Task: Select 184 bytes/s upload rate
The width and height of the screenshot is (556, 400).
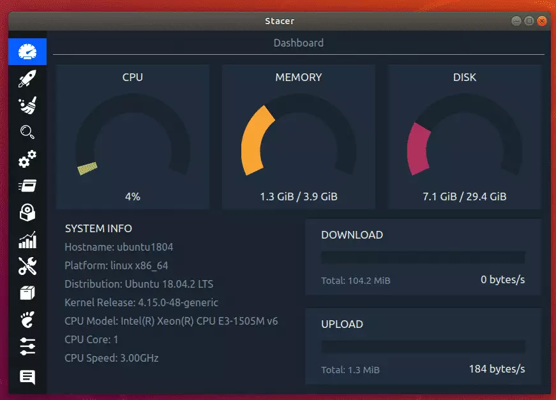Action: coord(497,369)
